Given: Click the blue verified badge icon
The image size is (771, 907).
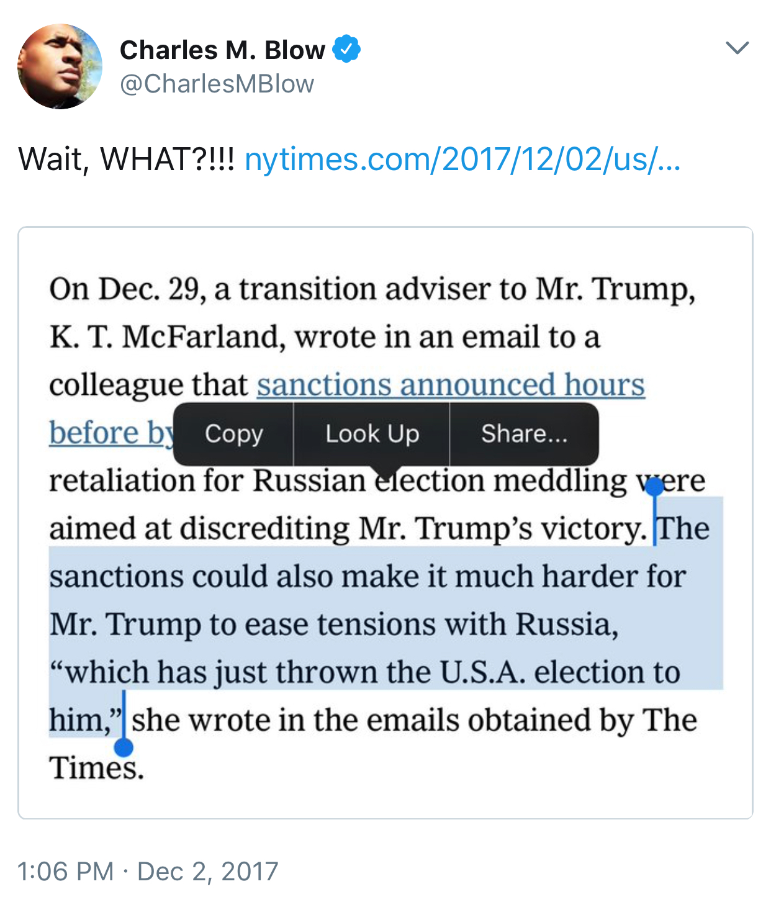Looking at the screenshot, I should pos(346,49).
